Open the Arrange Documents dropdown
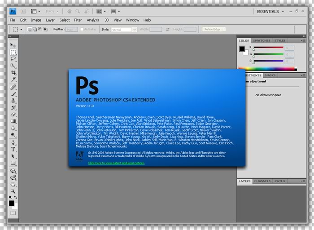Screen dimensions: 314x230 (x=101, y=11)
